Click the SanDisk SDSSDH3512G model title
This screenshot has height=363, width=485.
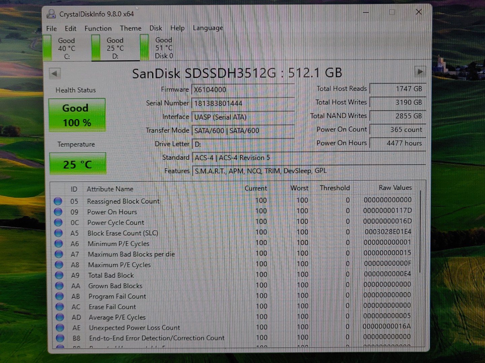(x=237, y=73)
